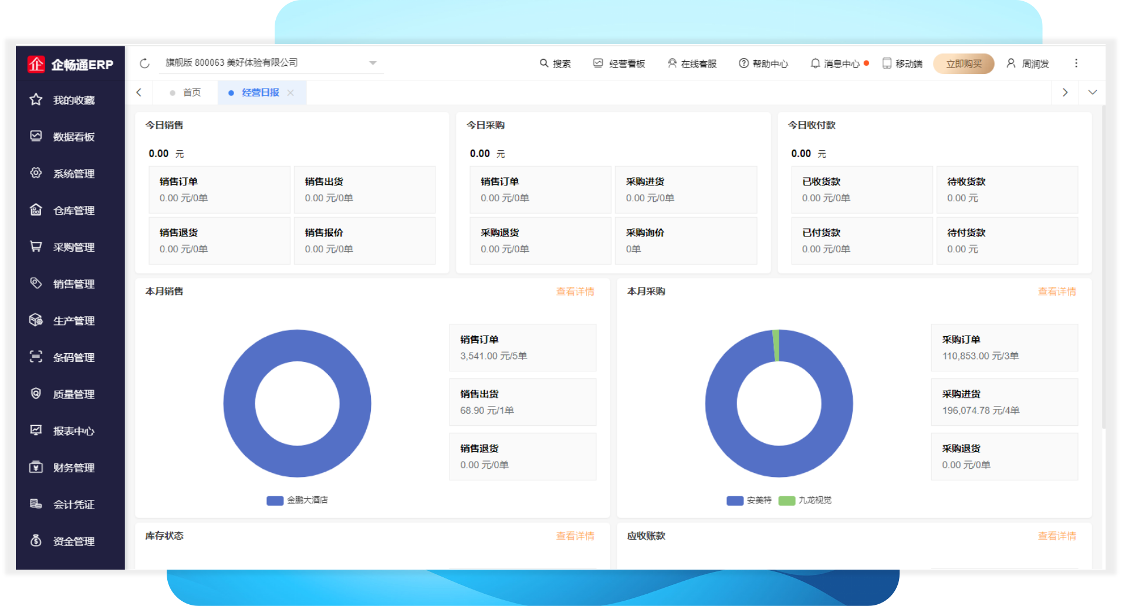Image resolution: width=1122 pixels, height=606 pixels.
Task: Open the vertical three-dot more menu
Action: click(x=1076, y=63)
